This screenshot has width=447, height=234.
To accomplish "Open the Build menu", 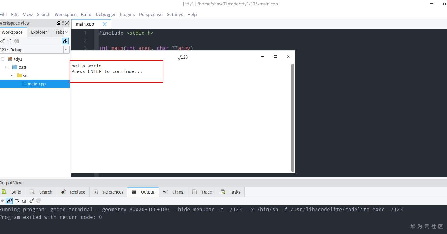I will pyautogui.click(x=86, y=14).
